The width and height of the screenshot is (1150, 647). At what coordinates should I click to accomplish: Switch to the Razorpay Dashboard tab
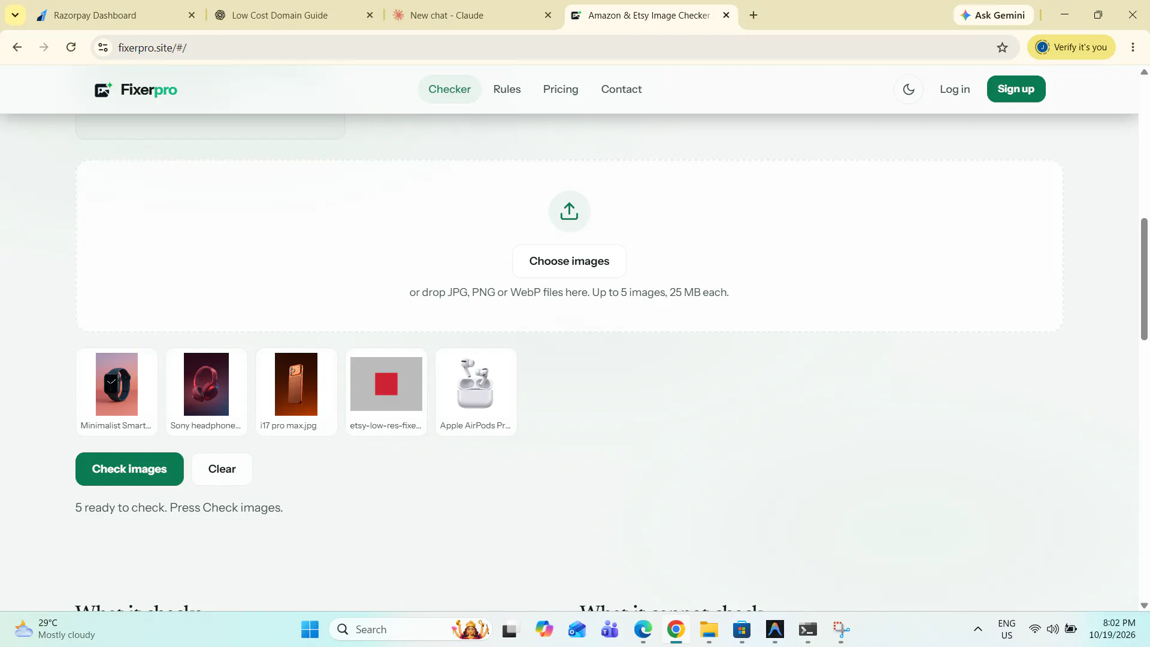117,15
